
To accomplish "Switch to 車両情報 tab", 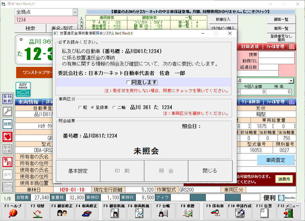I will (28, 102).
